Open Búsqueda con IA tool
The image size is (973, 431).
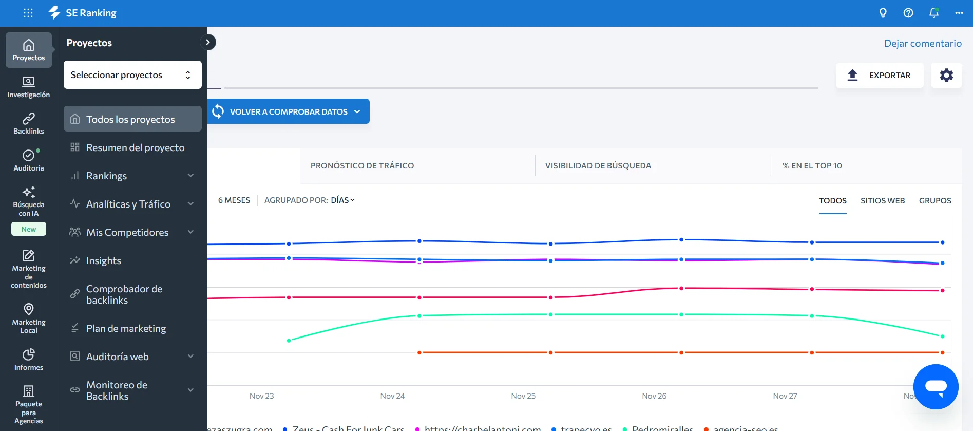[28, 201]
